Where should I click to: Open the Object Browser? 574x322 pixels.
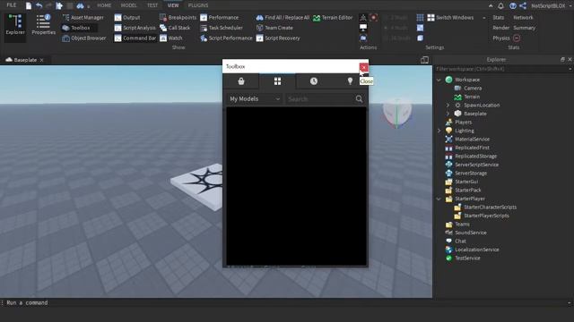pos(84,38)
